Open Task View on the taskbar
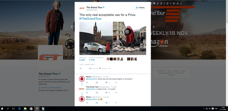 click(14, 109)
